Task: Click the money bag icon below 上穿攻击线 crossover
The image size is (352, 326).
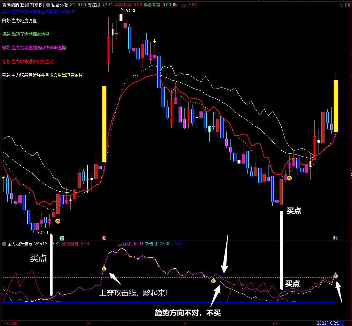Action: 104,268
